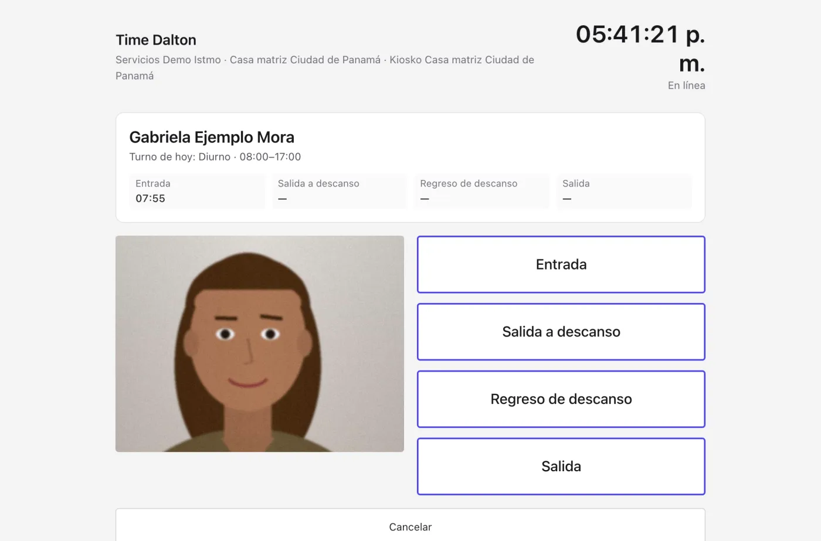
Task: Punch the Salida a descanso button
Action: (x=561, y=332)
